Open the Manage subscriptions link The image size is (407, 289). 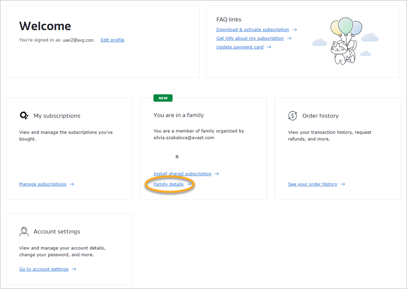pos(43,184)
